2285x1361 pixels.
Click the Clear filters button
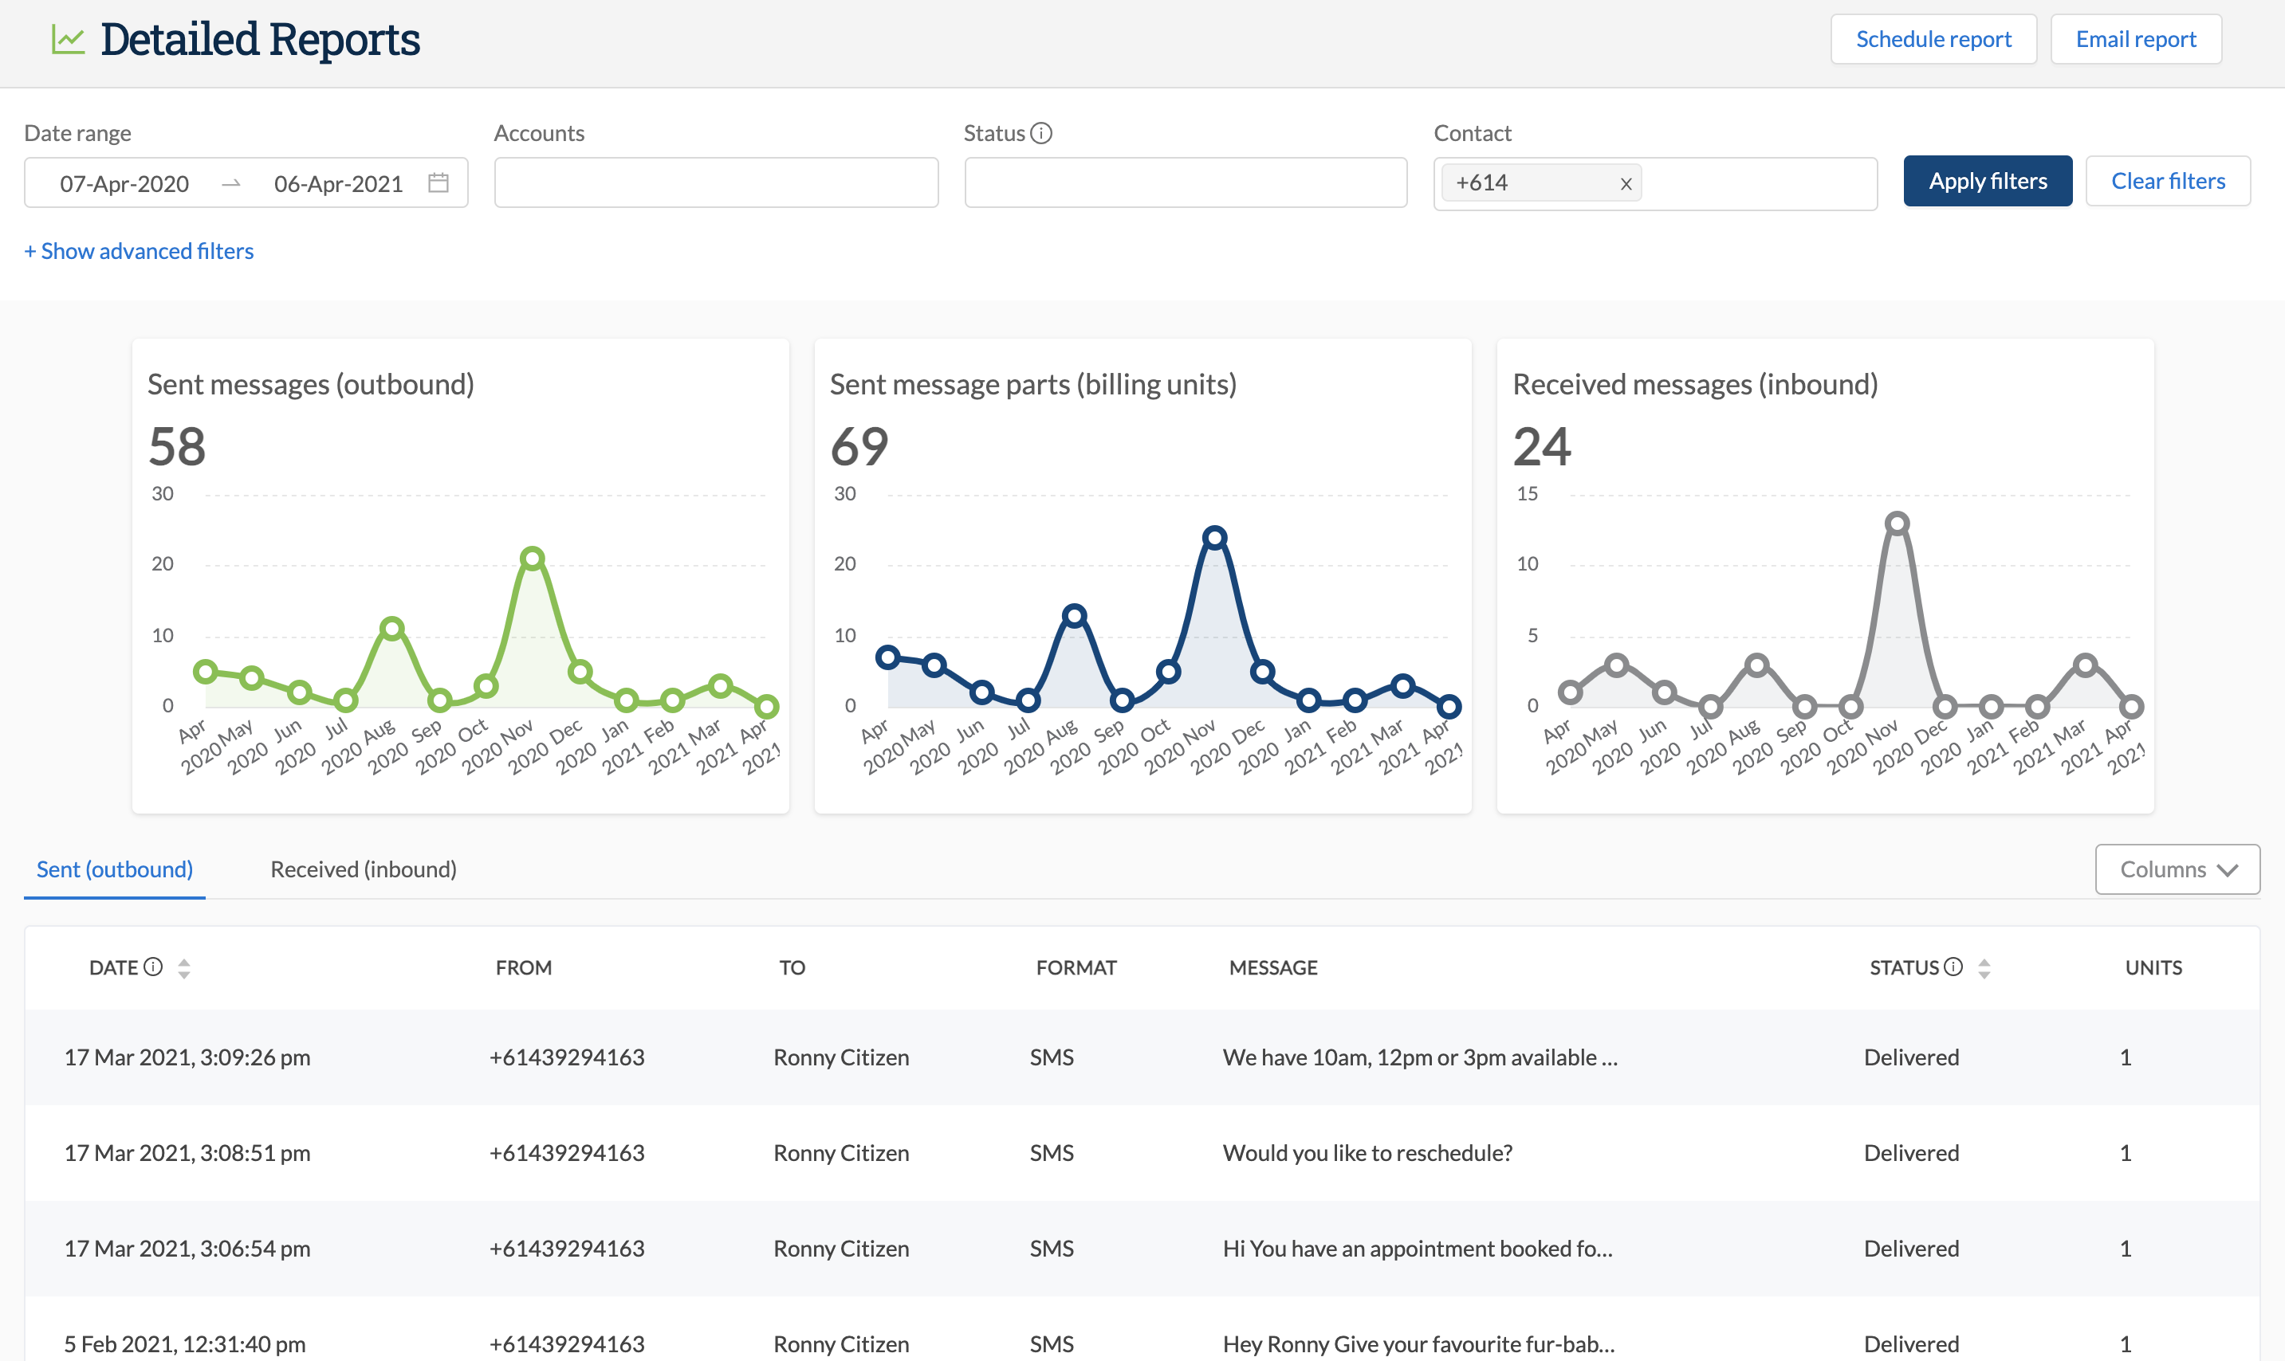[2168, 181]
